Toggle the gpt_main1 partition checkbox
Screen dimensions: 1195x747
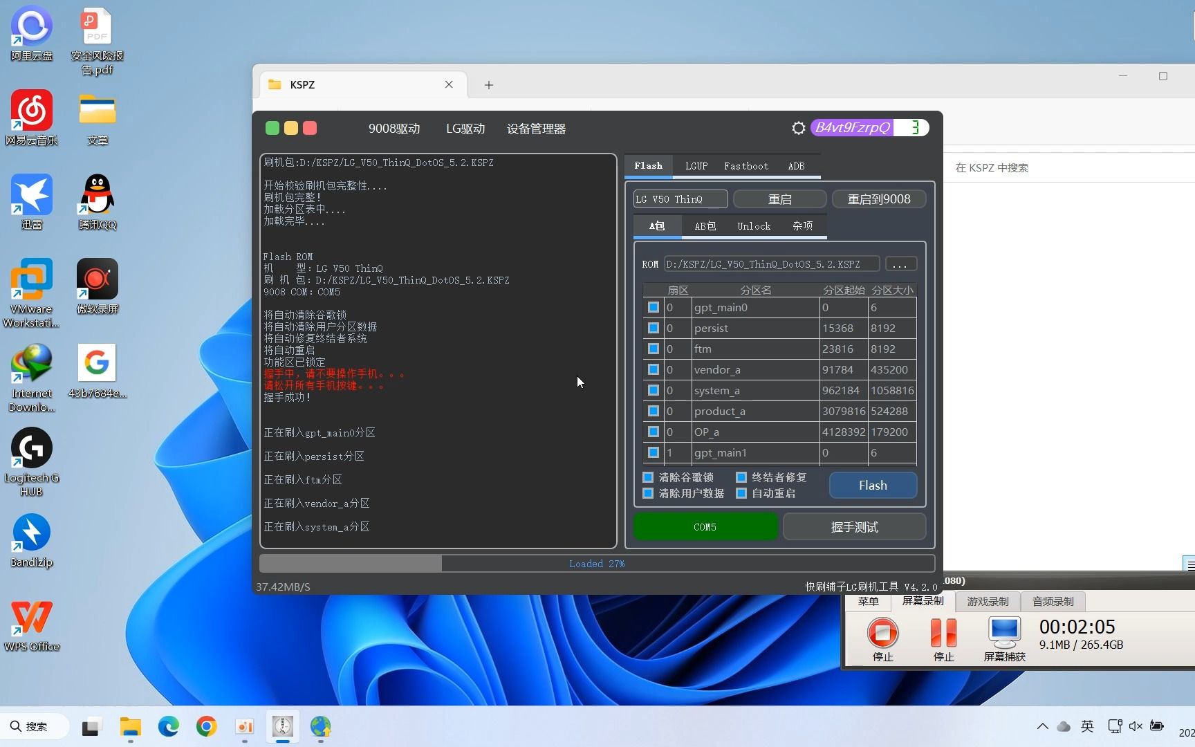pyautogui.click(x=653, y=452)
